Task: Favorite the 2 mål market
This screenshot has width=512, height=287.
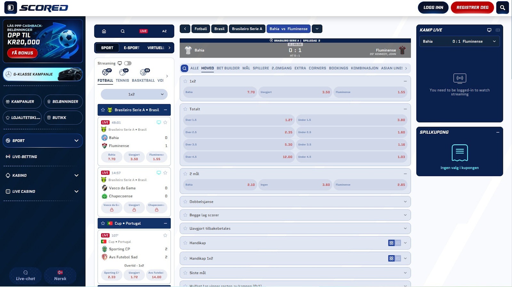Action: click(x=185, y=174)
